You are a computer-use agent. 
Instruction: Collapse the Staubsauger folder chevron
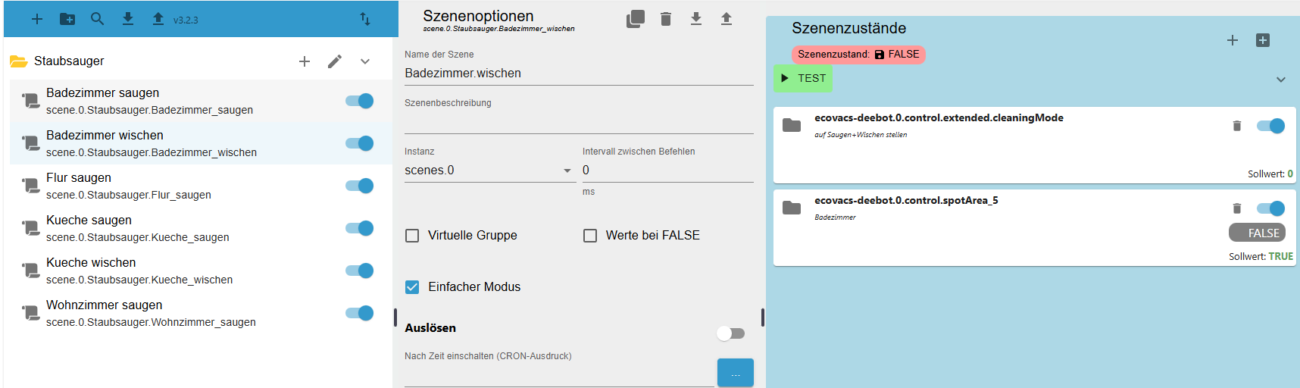coord(365,61)
